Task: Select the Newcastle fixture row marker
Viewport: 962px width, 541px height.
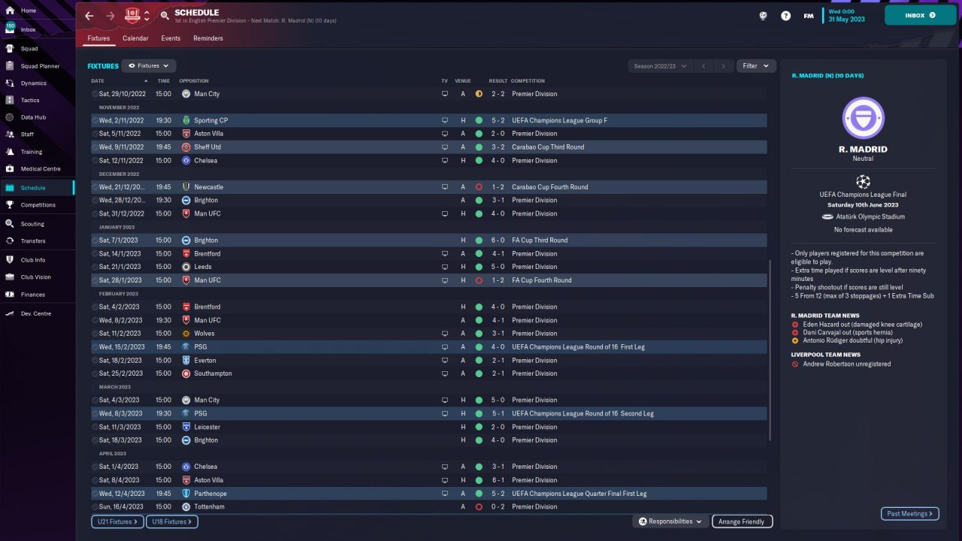Action: click(95, 187)
